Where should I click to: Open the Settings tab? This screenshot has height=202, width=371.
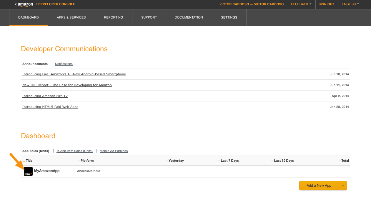click(229, 17)
